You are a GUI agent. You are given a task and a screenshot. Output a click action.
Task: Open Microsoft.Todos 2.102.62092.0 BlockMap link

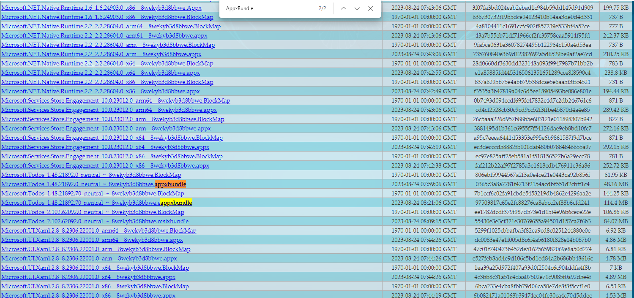[93, 212]
